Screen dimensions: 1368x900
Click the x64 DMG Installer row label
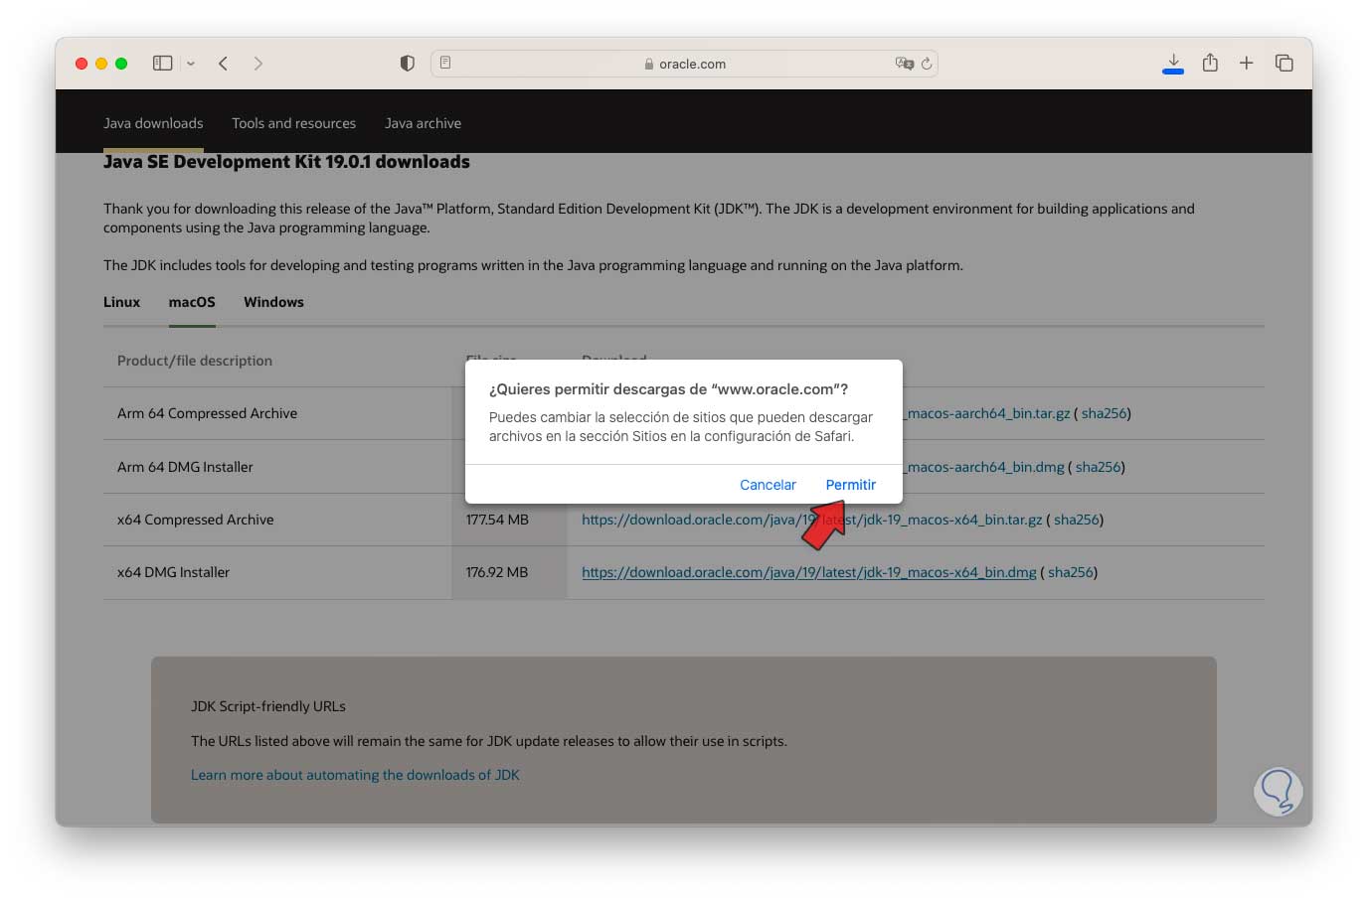pyautogui.click(x=173, y=572)
